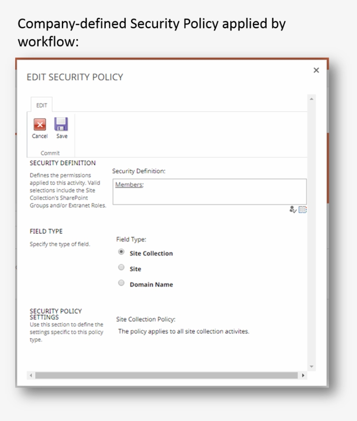Viewport: 357px width, 421px height.
Task: Switch to the EDIT ribbon tab
Action: [41, 104]
